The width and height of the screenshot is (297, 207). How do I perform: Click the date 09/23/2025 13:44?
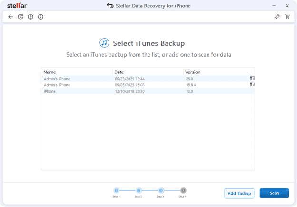[129, 79]
